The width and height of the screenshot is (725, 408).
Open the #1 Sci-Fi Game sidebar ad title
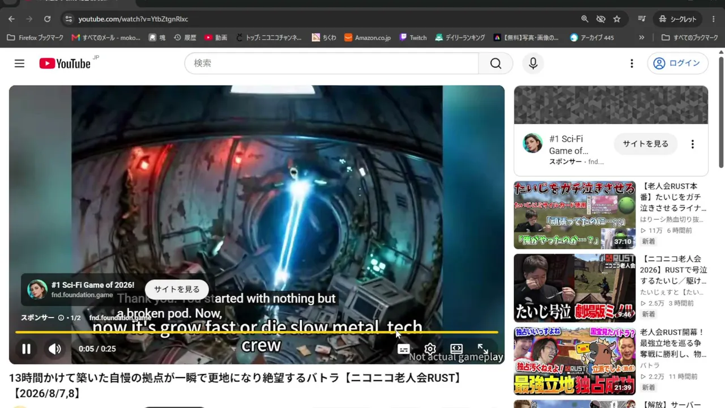pos(569,144)
